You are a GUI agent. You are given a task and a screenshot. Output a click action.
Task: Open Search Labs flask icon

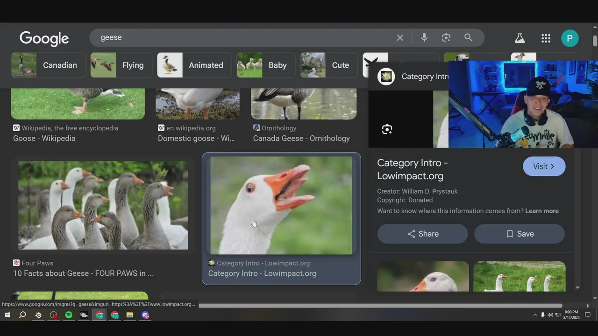[520, 38]
